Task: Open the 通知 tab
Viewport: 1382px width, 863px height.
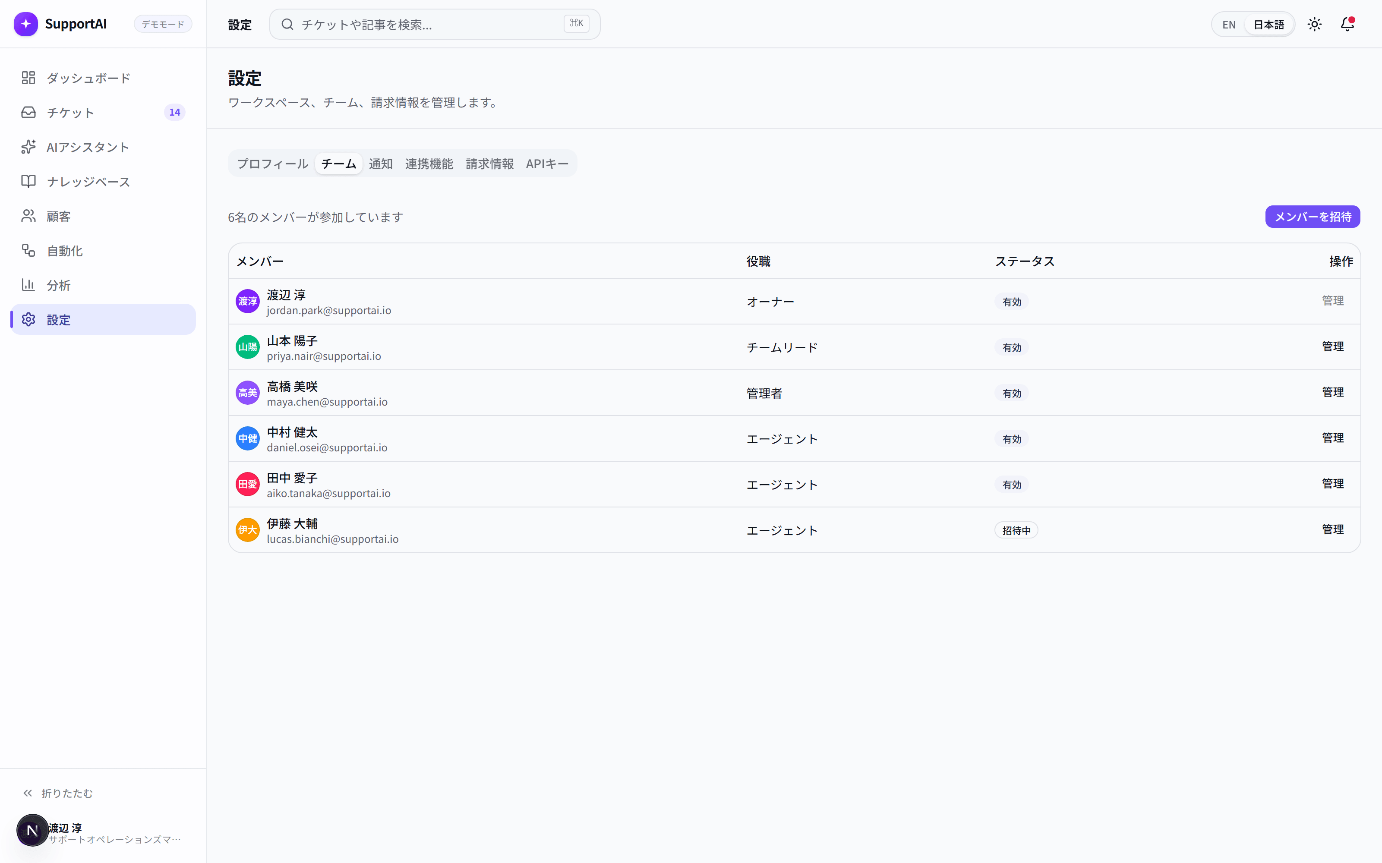Action: (x=381, y=164)
